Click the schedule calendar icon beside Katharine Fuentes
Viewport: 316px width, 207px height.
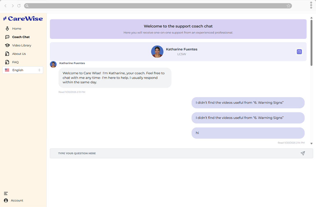pyautogui.click(x=299, y=52)
